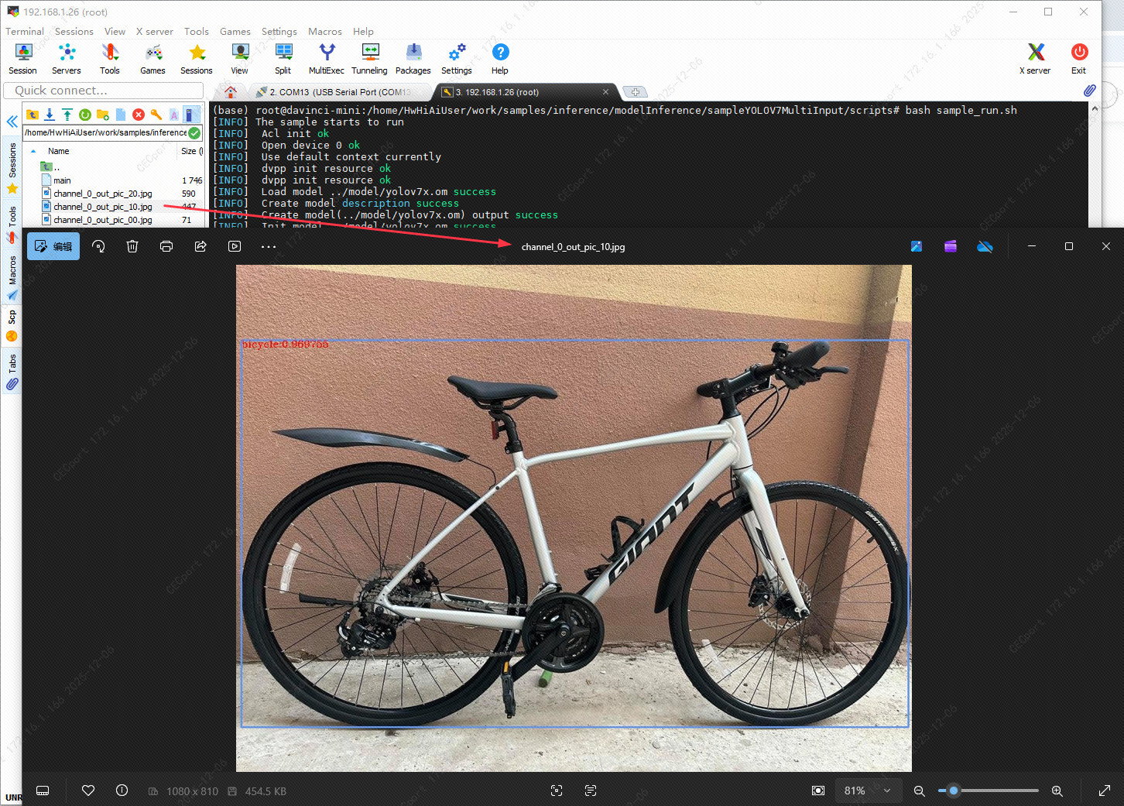
Task: Click the 编辑 edit button in Photos
Action: coord(53,246)
